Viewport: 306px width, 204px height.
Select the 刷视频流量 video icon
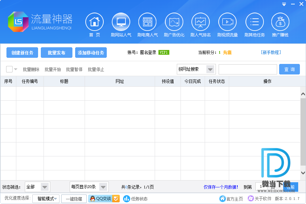227,22
